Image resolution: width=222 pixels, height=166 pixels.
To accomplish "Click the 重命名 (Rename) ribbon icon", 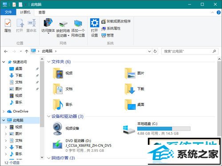I will click(32, 25).
